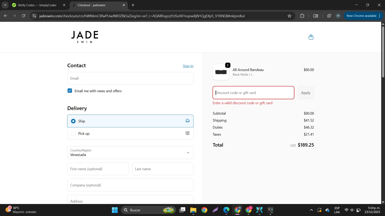Open the OneDrive cloud tray icon
This screenshot has width=385, height=216.
coord(328,210)
